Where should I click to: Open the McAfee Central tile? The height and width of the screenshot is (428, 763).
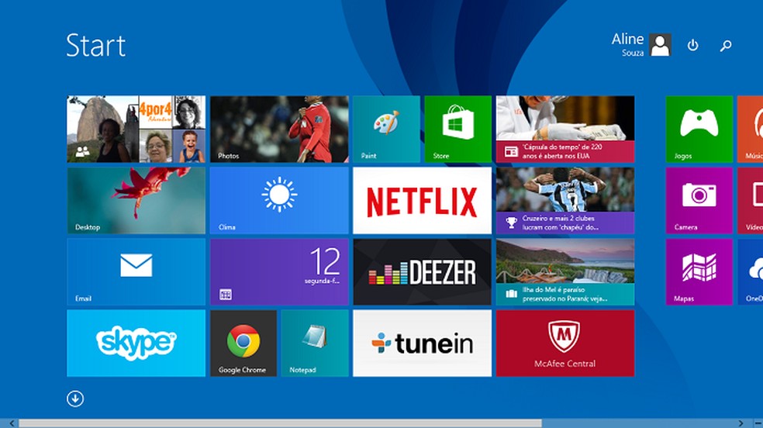click(565, 343)
